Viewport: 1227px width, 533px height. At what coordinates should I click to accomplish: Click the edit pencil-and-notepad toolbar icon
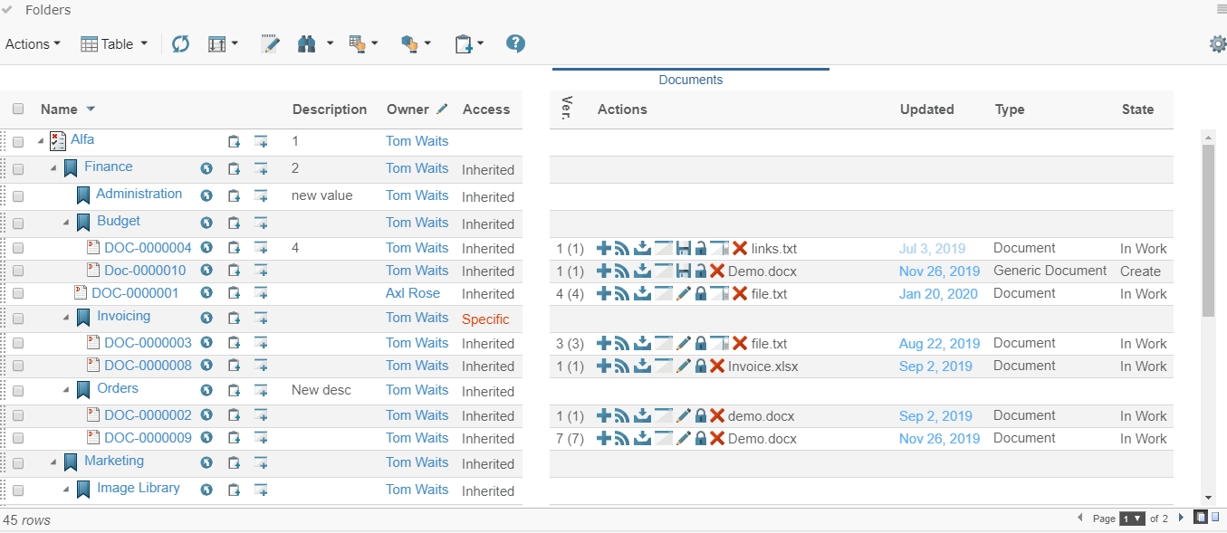click(269, 44)
